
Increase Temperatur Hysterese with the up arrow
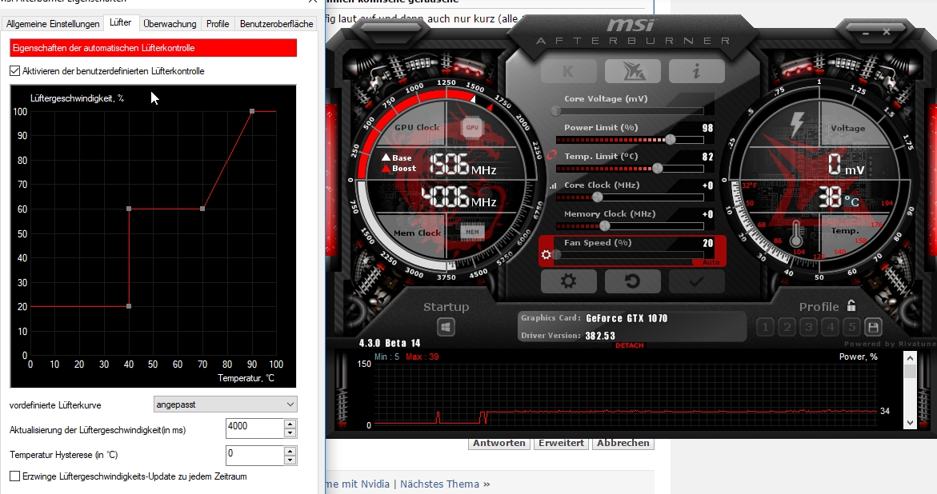[x=290, y=451]
